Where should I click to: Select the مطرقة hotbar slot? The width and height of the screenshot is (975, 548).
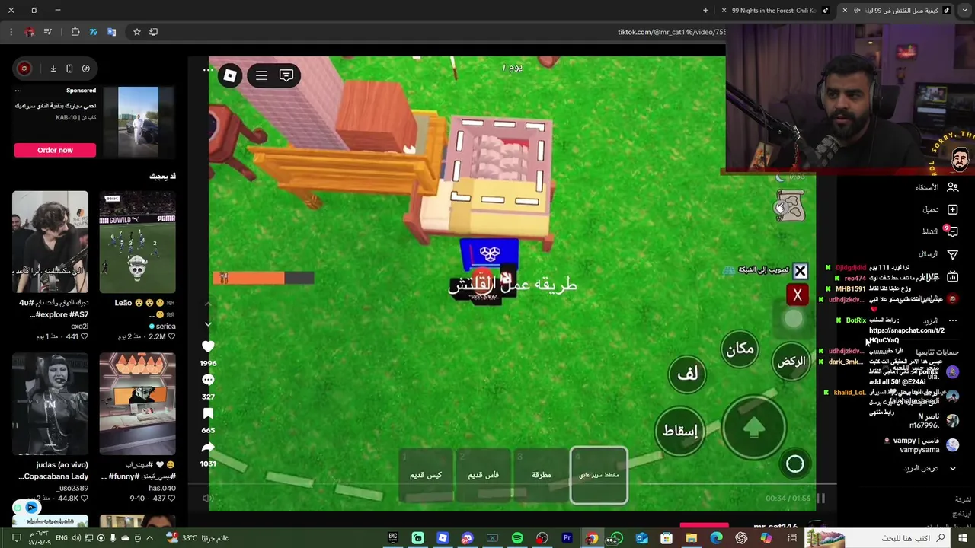(542, 475)
